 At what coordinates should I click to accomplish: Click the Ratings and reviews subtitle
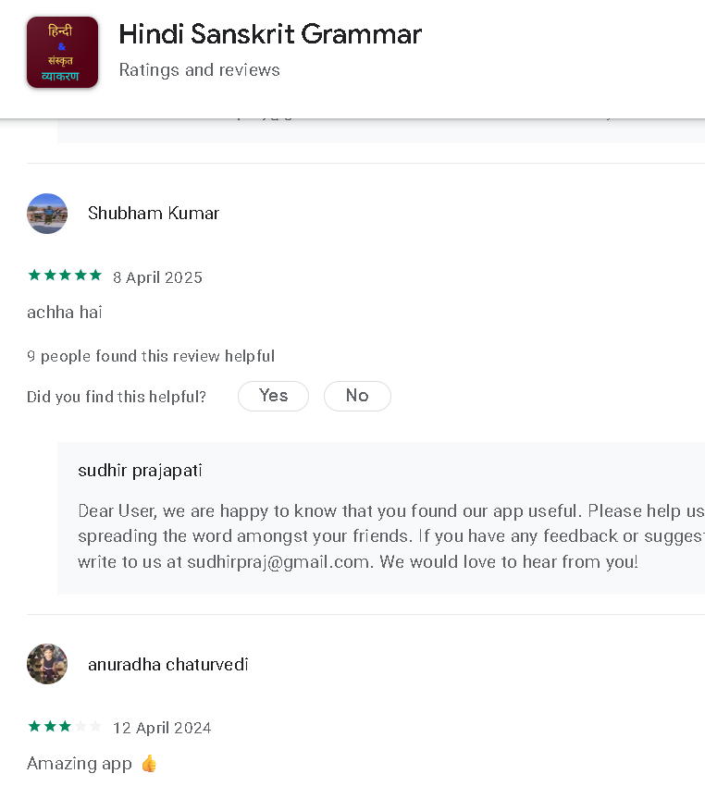(x=199, y=69)
